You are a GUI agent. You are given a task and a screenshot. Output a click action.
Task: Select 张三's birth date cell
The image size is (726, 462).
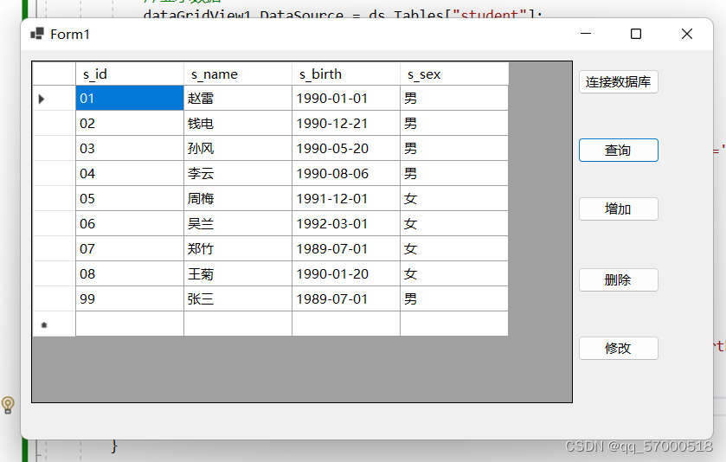(x=346, y=298)
